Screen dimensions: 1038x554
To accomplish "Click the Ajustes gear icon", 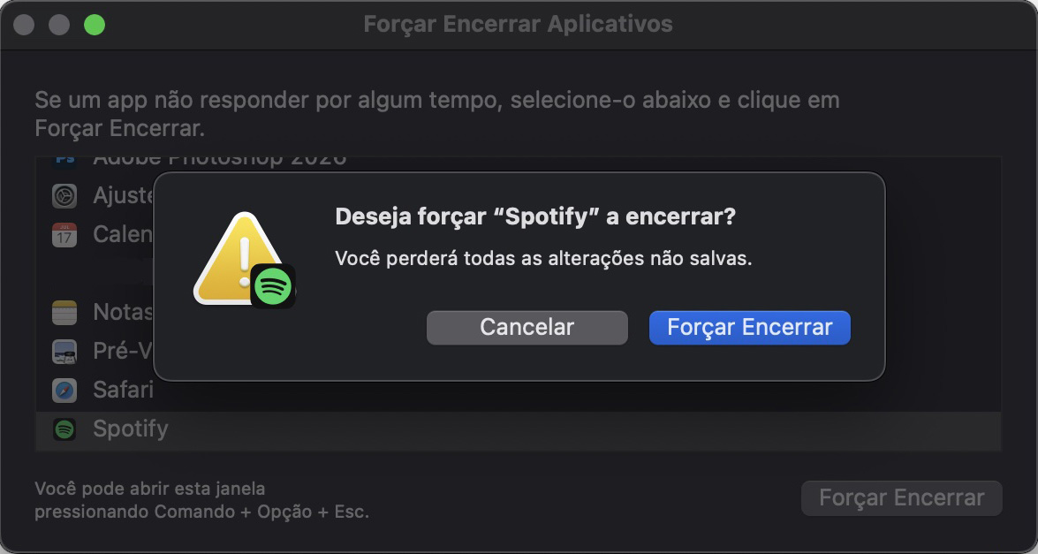I will pos(64,195).
